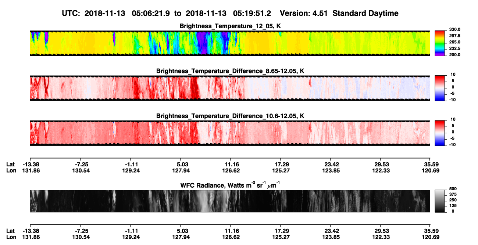Click latitude 23.42 on the axis above WFC Radiance
The image size is (478, 245).
pos(330,165)
